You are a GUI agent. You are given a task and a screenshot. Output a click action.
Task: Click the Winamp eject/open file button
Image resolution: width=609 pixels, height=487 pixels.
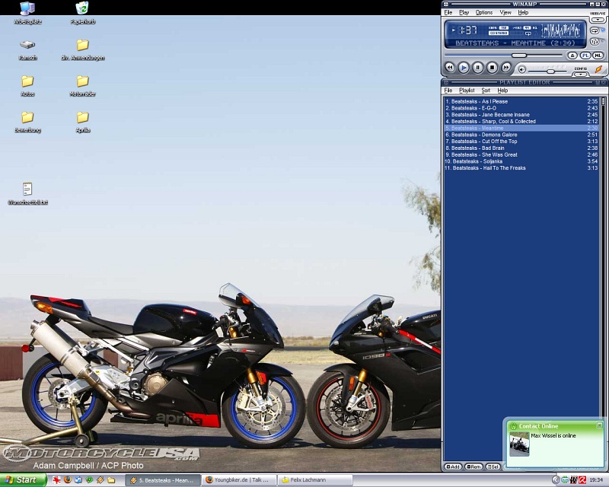tap(572, 56)
